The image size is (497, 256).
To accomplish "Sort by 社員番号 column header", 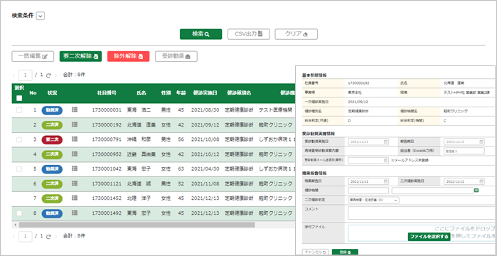I will click(107, 93).
